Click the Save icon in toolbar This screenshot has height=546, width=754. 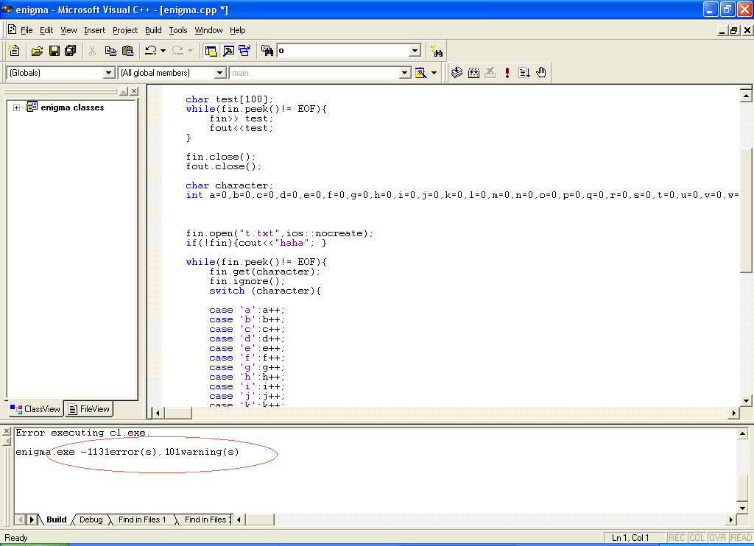point(54,51)
